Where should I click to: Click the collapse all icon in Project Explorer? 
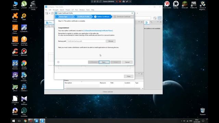[46, 26]
